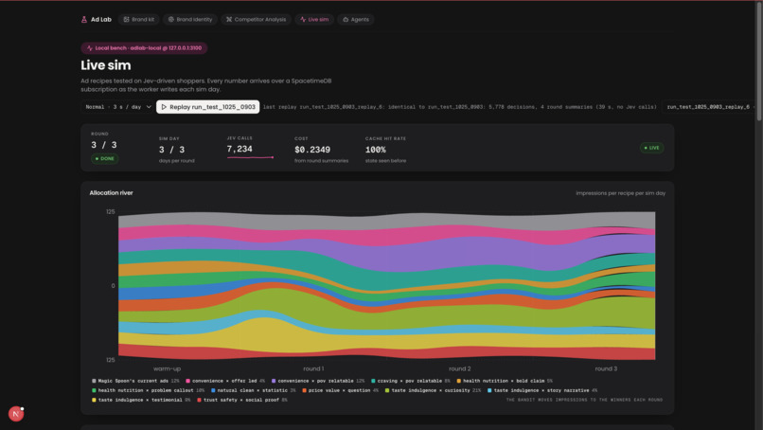Viewport: 763px width, 430px height.
Task: Click the grey Magic Spoon's current ads swatch
Action: [94, 381]
